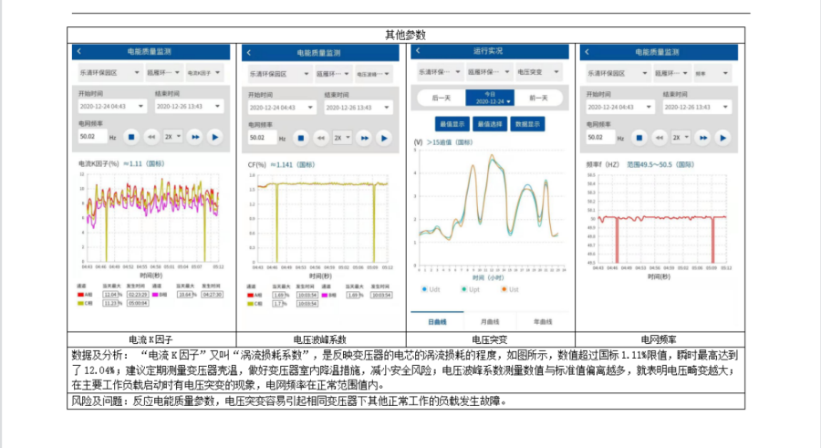Open 电压突变 dropdown in 运行实况 panel
This screenshot has height=448, width=821.
[x=538, y=71]
